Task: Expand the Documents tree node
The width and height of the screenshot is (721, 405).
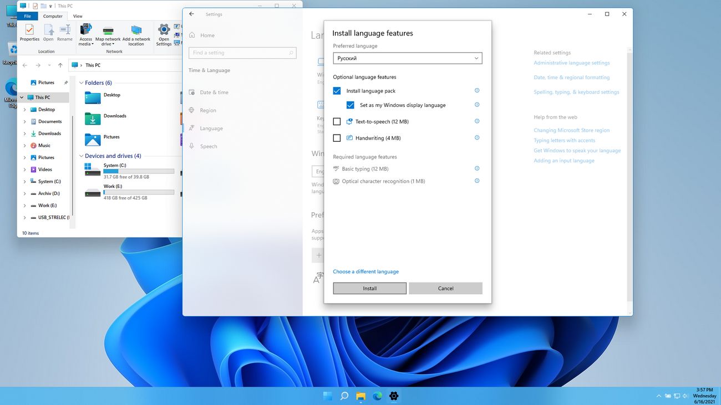Action: (24, 122)
